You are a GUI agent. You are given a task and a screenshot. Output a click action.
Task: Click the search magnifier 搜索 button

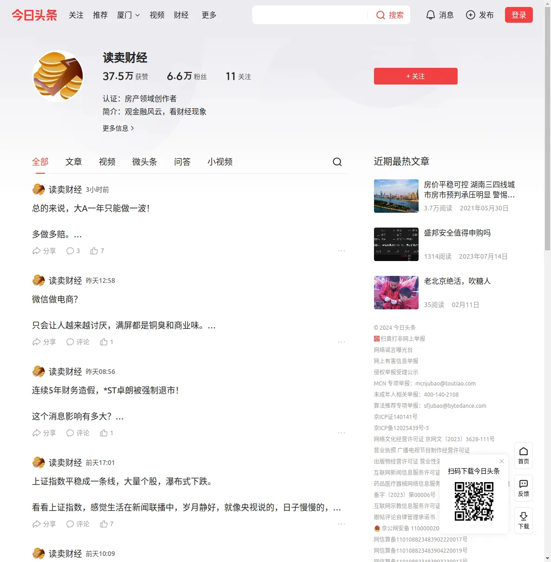(x=390, y=15)
